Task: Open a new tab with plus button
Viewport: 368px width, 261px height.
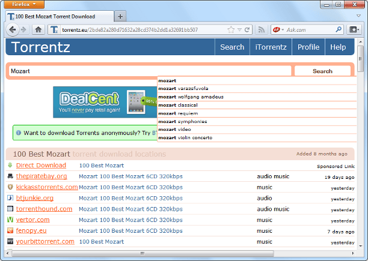Action: [x=120, y=17]
